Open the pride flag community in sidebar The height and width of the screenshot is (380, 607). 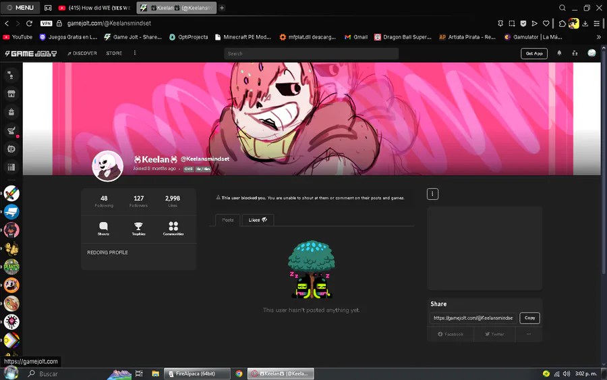click(11, 340)
